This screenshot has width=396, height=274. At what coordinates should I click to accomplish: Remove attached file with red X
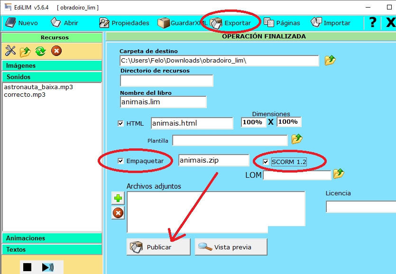click(118, 213)
